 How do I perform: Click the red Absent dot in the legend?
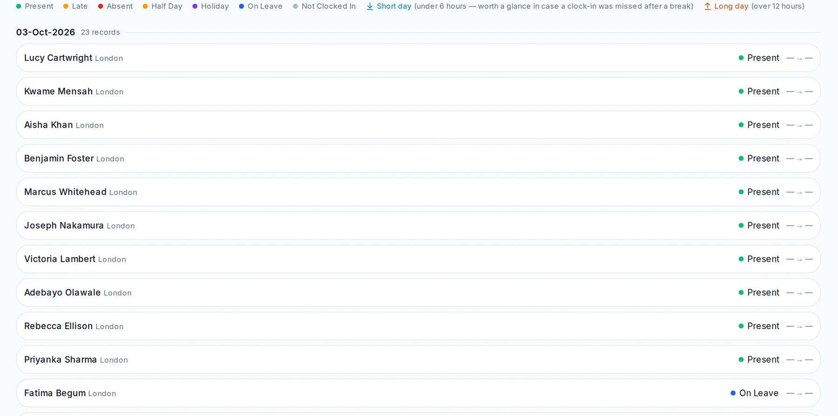(x=101, y=7)
